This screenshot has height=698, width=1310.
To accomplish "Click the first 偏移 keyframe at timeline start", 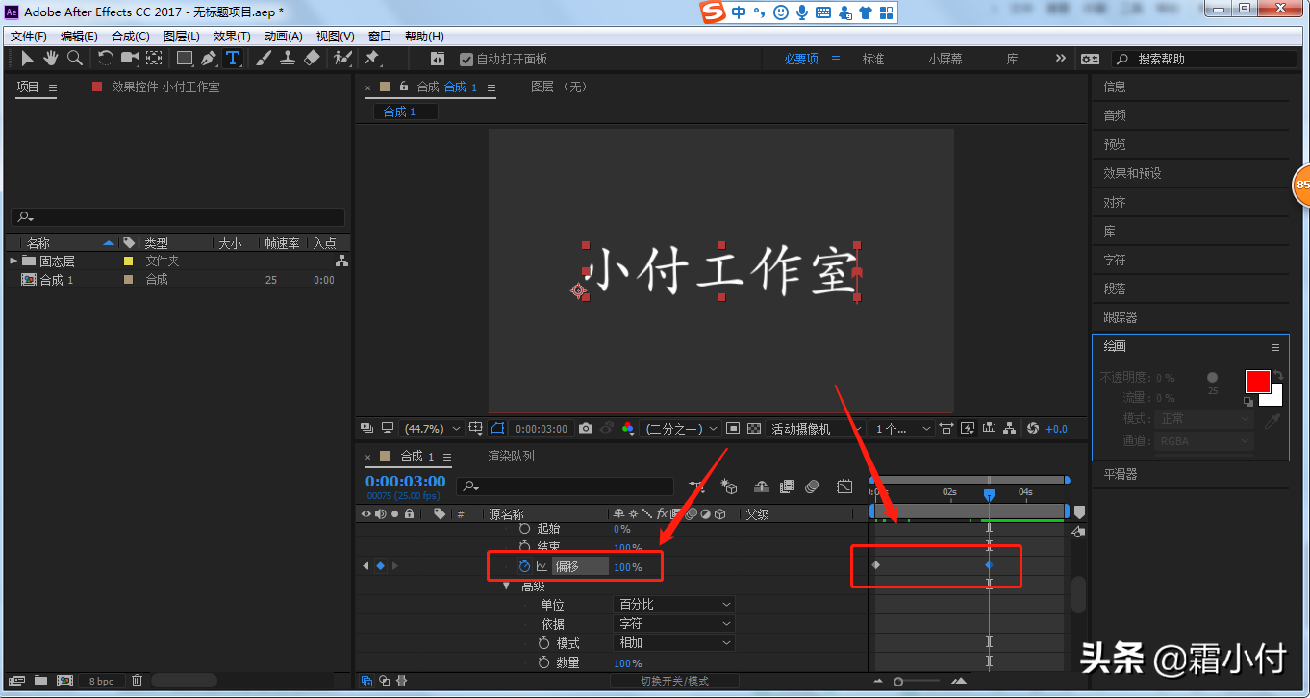I will pos(876,565).
